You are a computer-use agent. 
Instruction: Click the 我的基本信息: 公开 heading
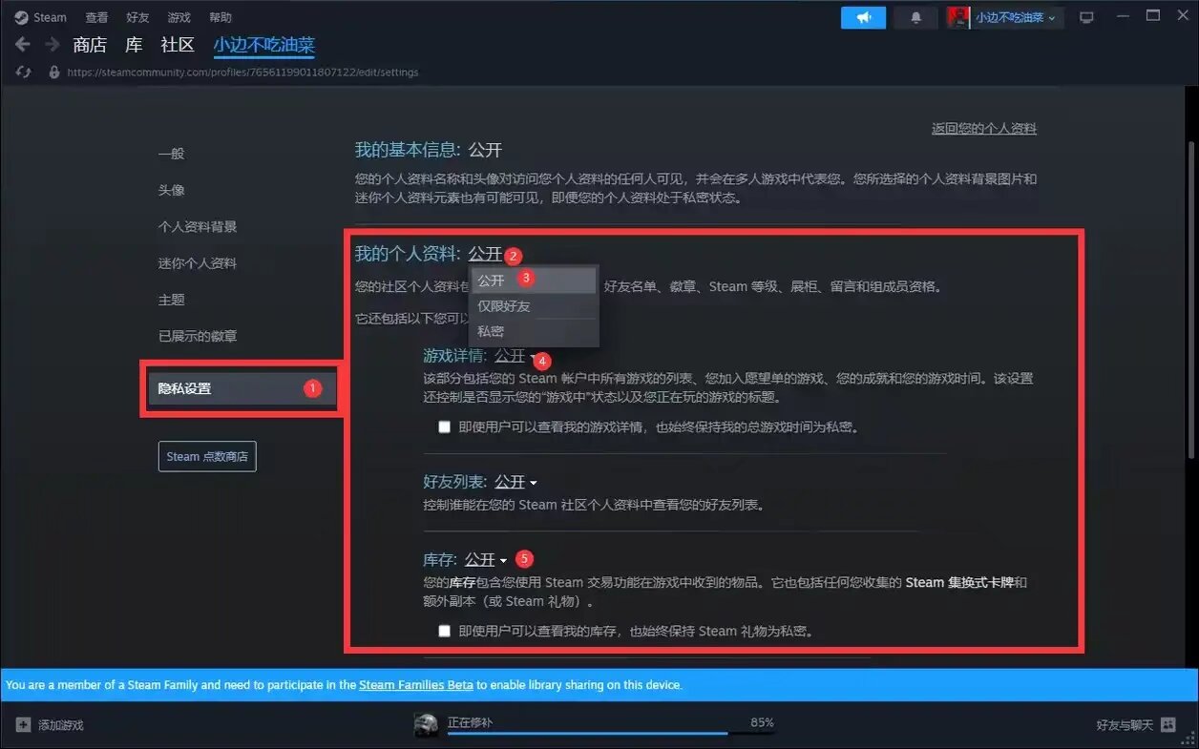coord(429,150)
